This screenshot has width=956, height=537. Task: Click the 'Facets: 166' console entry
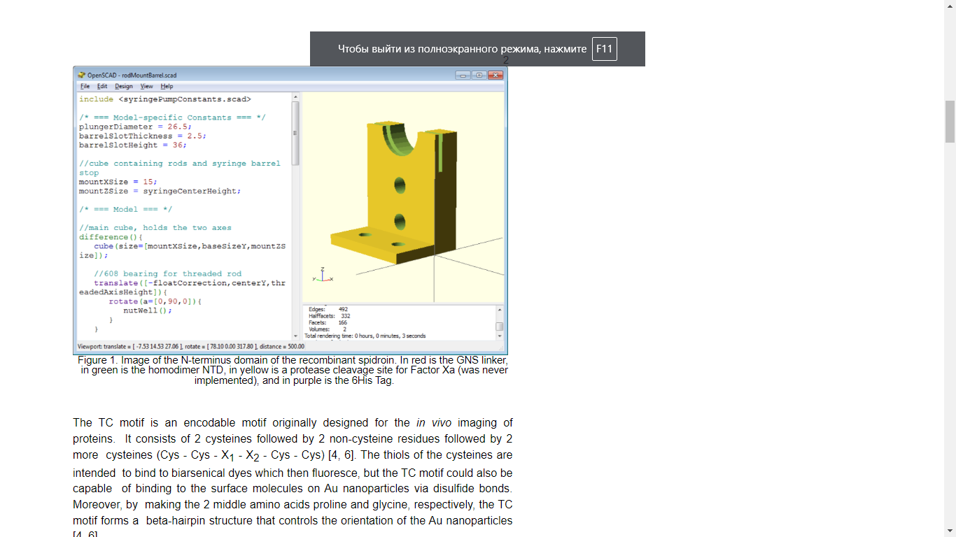click(x=328, y=322)
